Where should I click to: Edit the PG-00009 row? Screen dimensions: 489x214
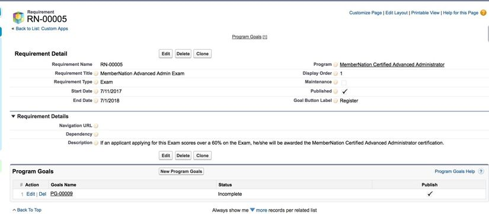(x=31, y=194)
